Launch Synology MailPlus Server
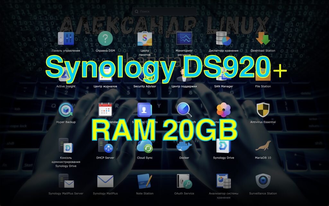This screenshot has height=206, width=329. [66, 181]
